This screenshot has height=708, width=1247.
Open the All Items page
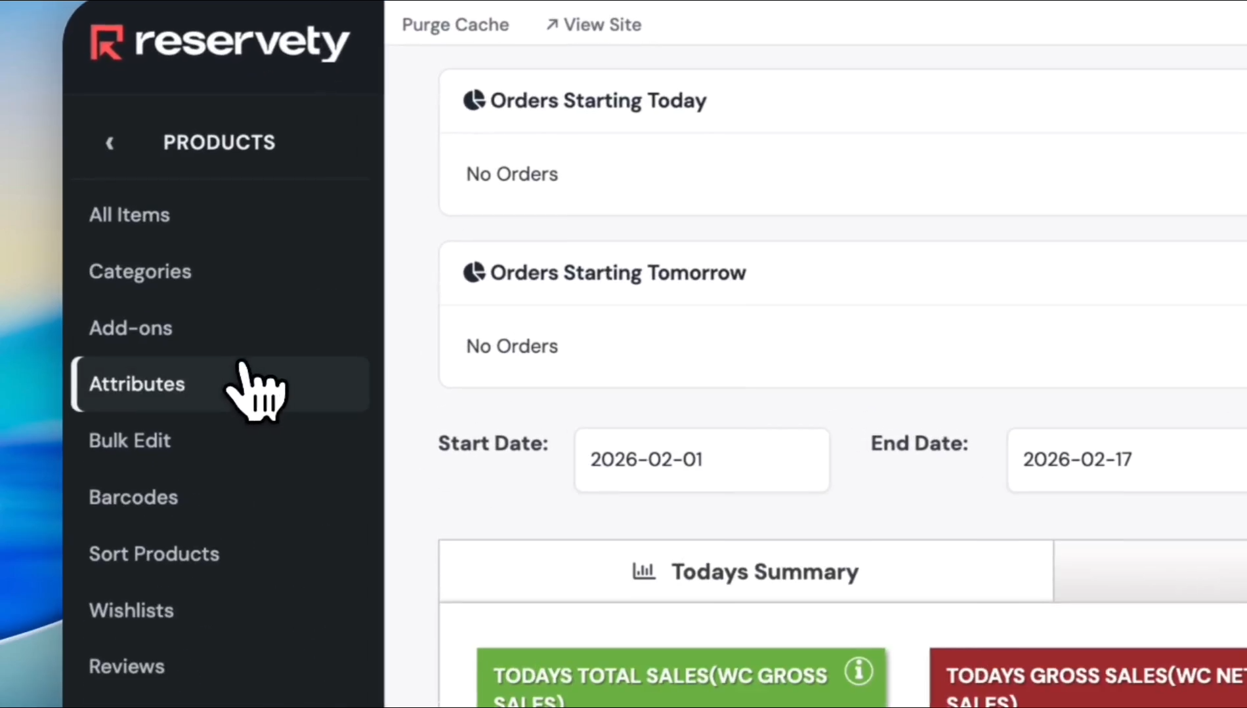tap(129, 215)
